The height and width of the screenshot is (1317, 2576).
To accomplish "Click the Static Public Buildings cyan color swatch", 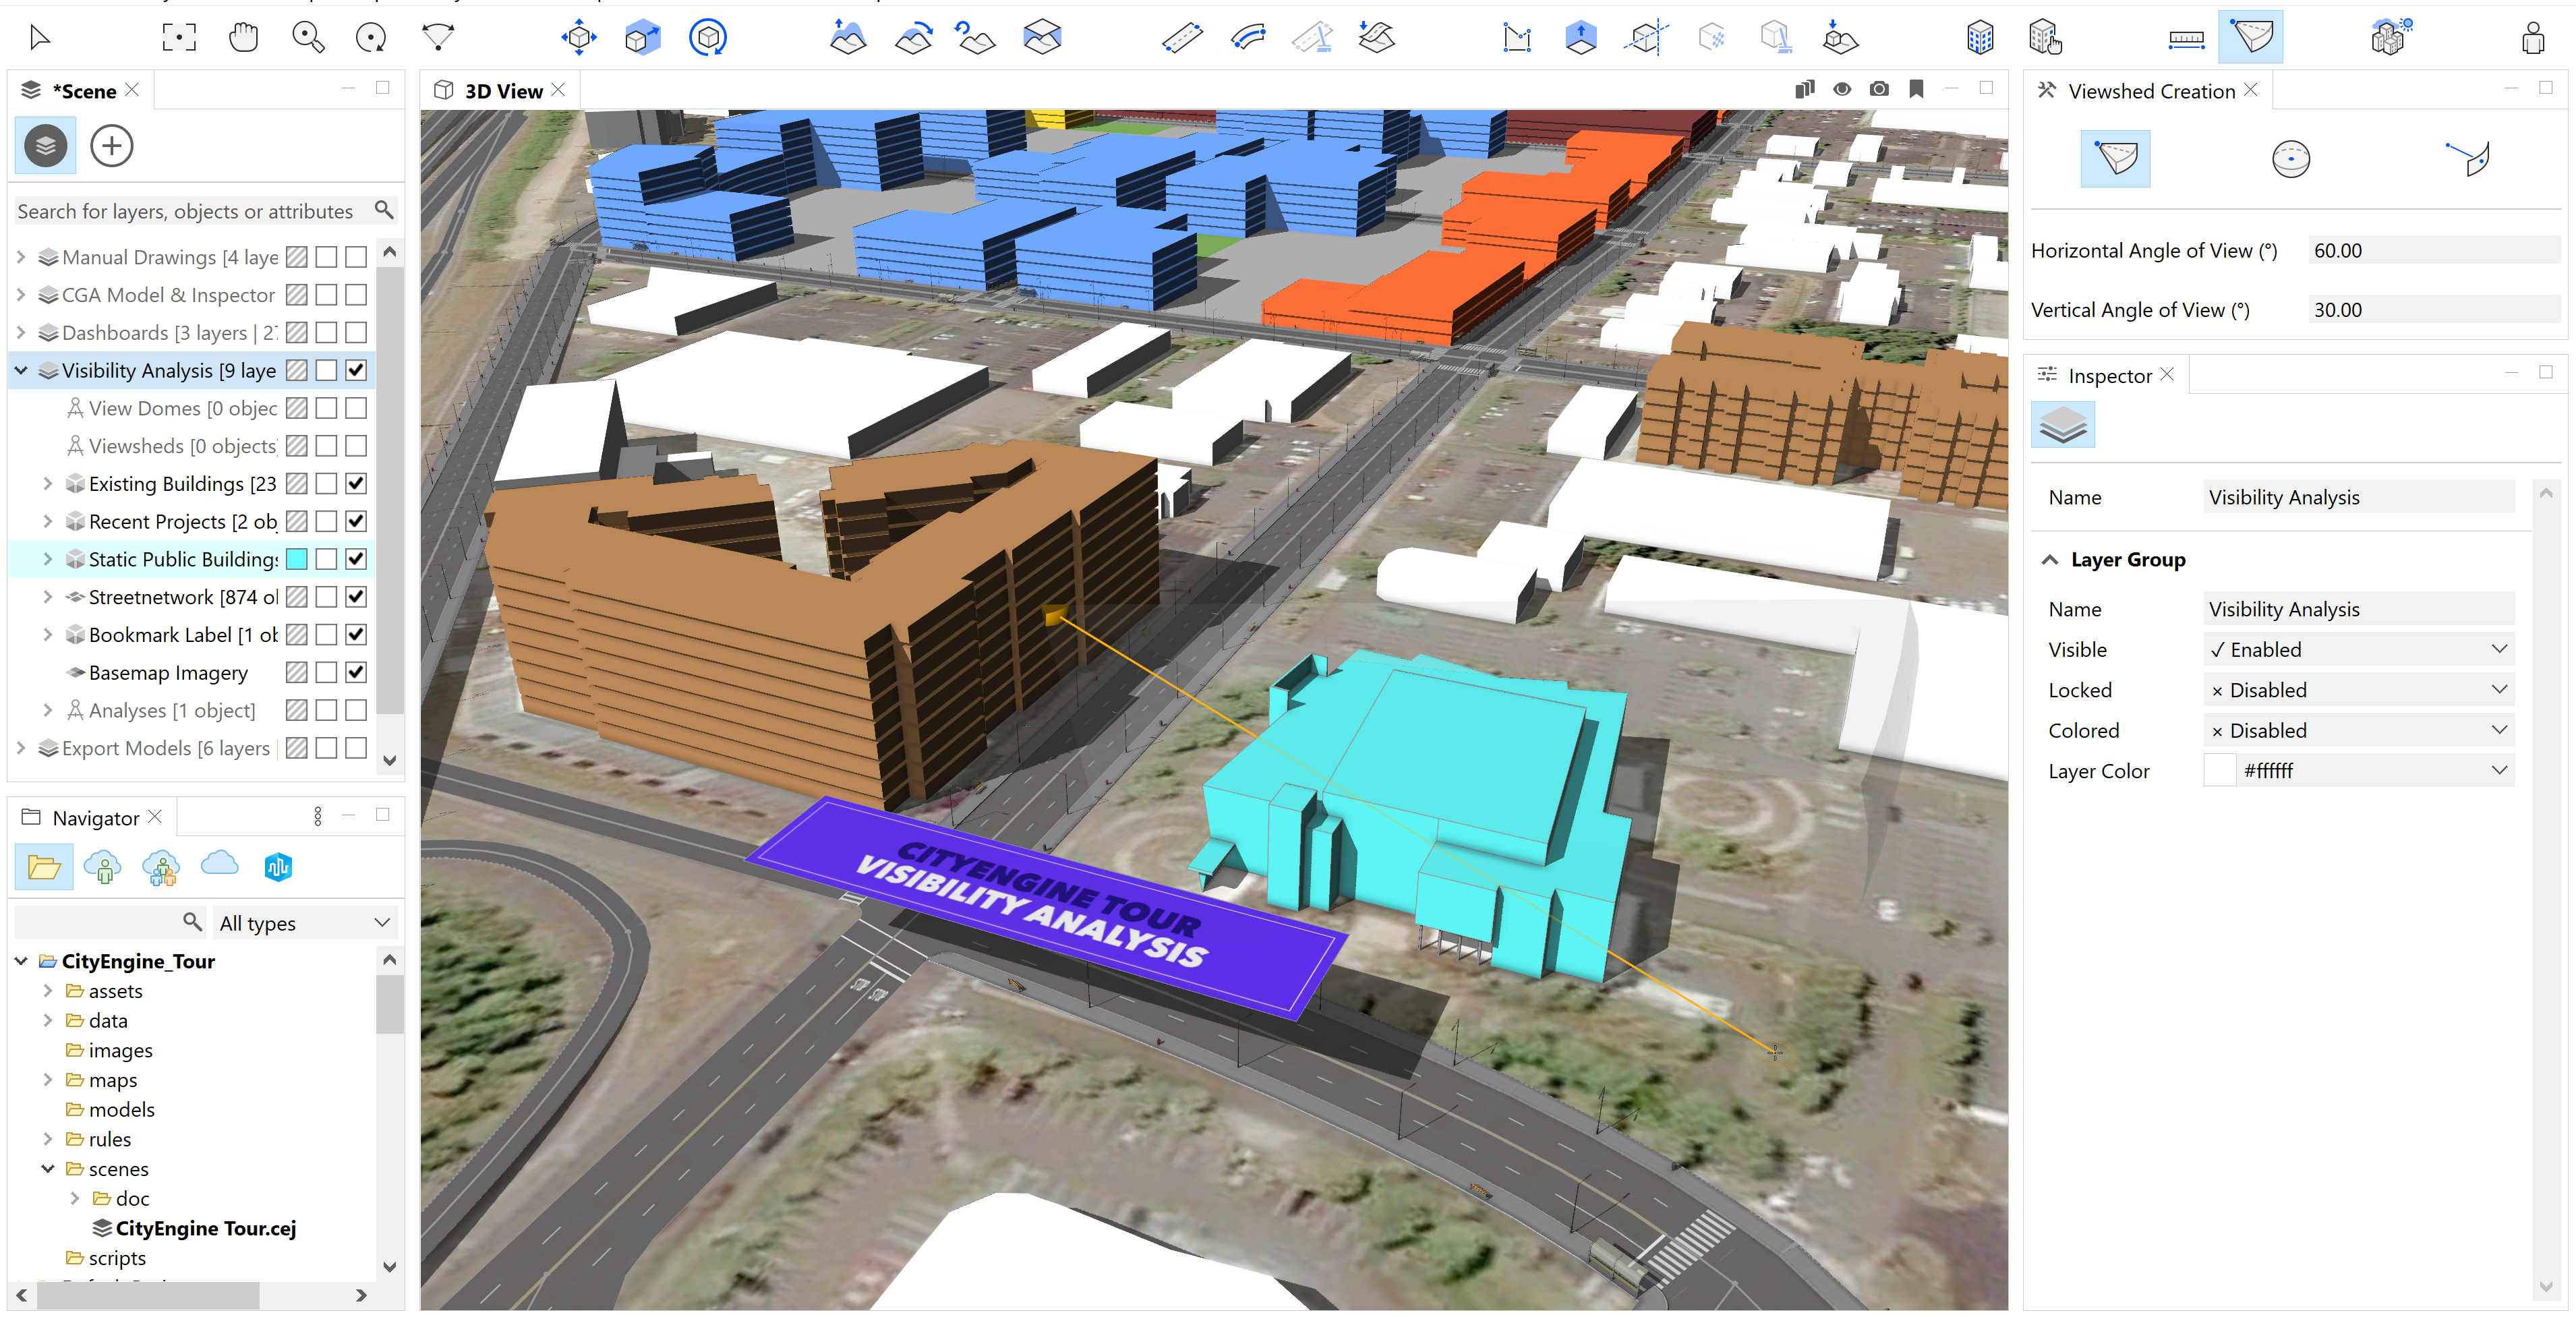I will (297, 559).
